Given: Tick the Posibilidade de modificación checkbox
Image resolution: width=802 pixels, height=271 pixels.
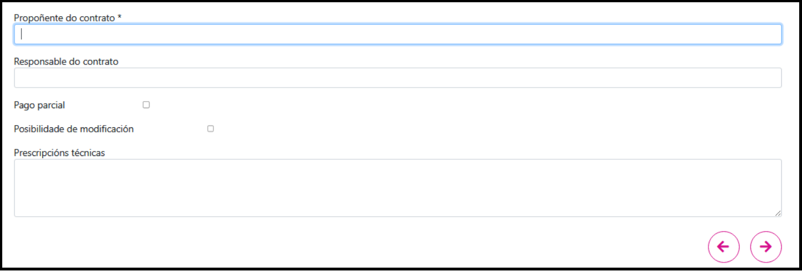Looking at the screenshot, I should pyautogui.click(x=211, y=128).
